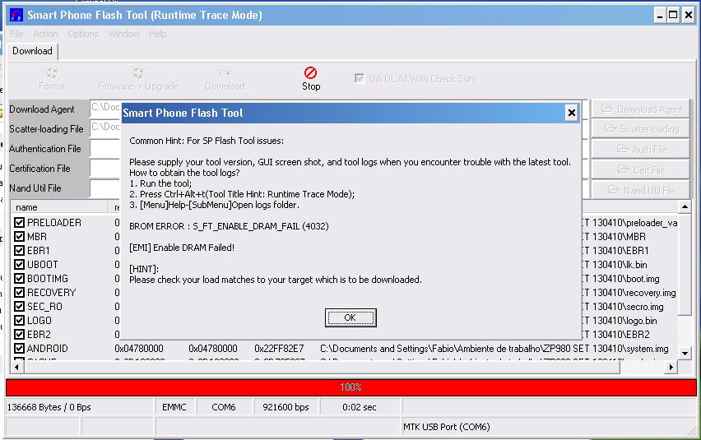Click the Smart Phone Flash Tool title icon
701x440 pixels.
coord(16,15)
